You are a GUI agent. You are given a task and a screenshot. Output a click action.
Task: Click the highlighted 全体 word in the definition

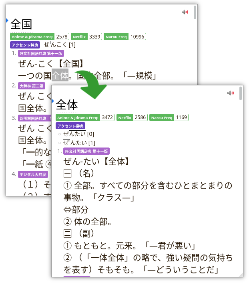click(60, 75)
